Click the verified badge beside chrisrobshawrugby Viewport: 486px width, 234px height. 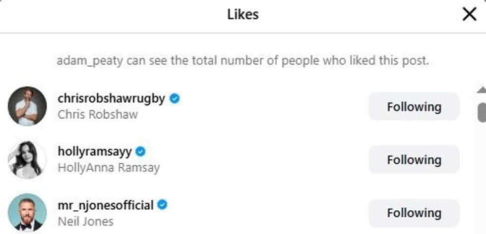click(175, 98)
